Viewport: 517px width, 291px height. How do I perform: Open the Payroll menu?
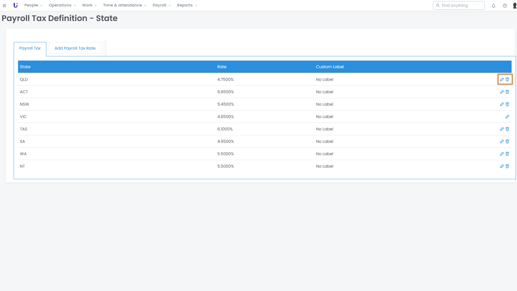(x=162, y=5)
